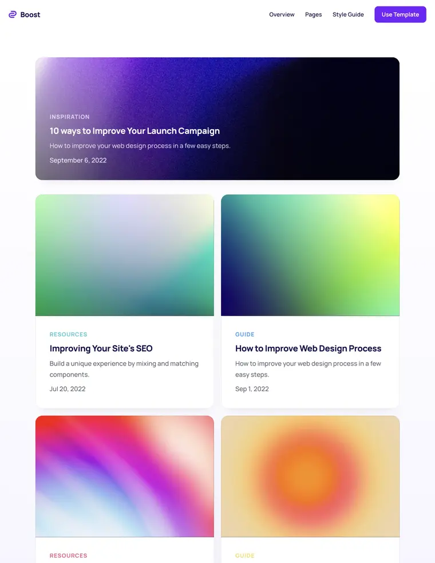Open the 'Improving Your Site's SEO' article
The height and width of the screenshot is (563, 435).
coord(101,348)
